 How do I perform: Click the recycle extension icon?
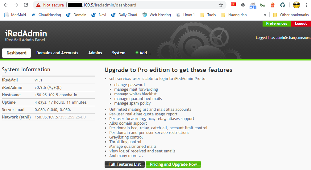(282, 5)
